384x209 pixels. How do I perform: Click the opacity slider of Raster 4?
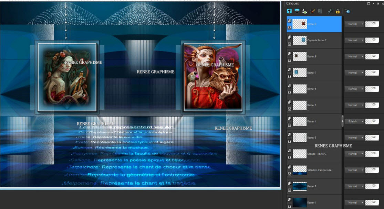[x=372, y=121]
